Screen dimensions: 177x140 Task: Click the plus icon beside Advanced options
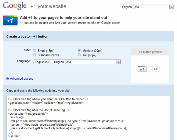tap(8, 78)
